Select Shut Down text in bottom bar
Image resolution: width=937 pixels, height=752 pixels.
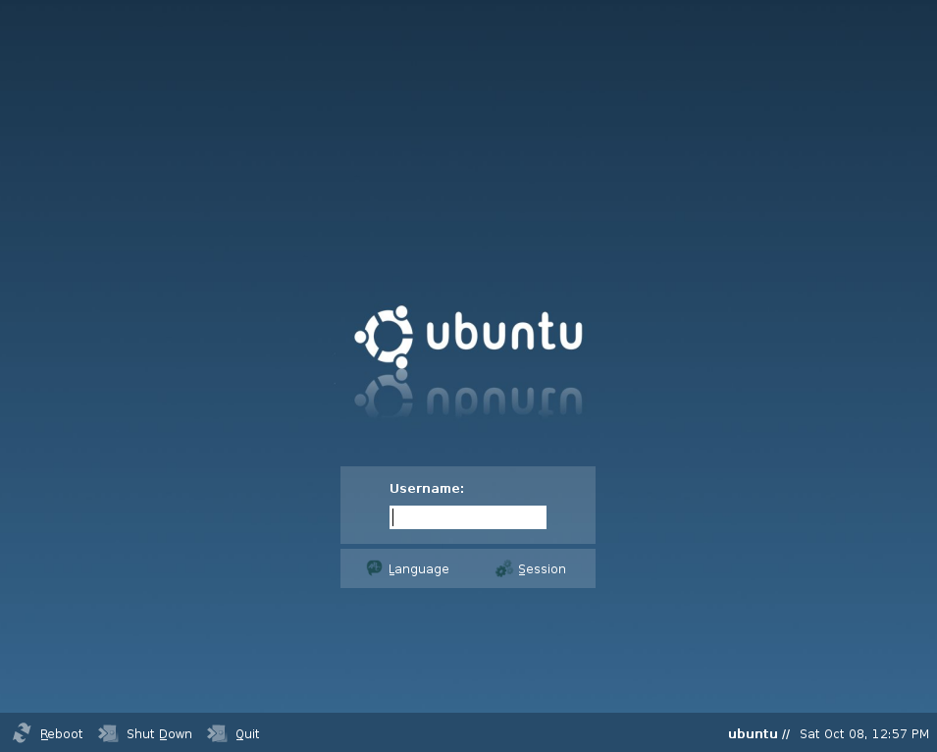pos(159,734)
